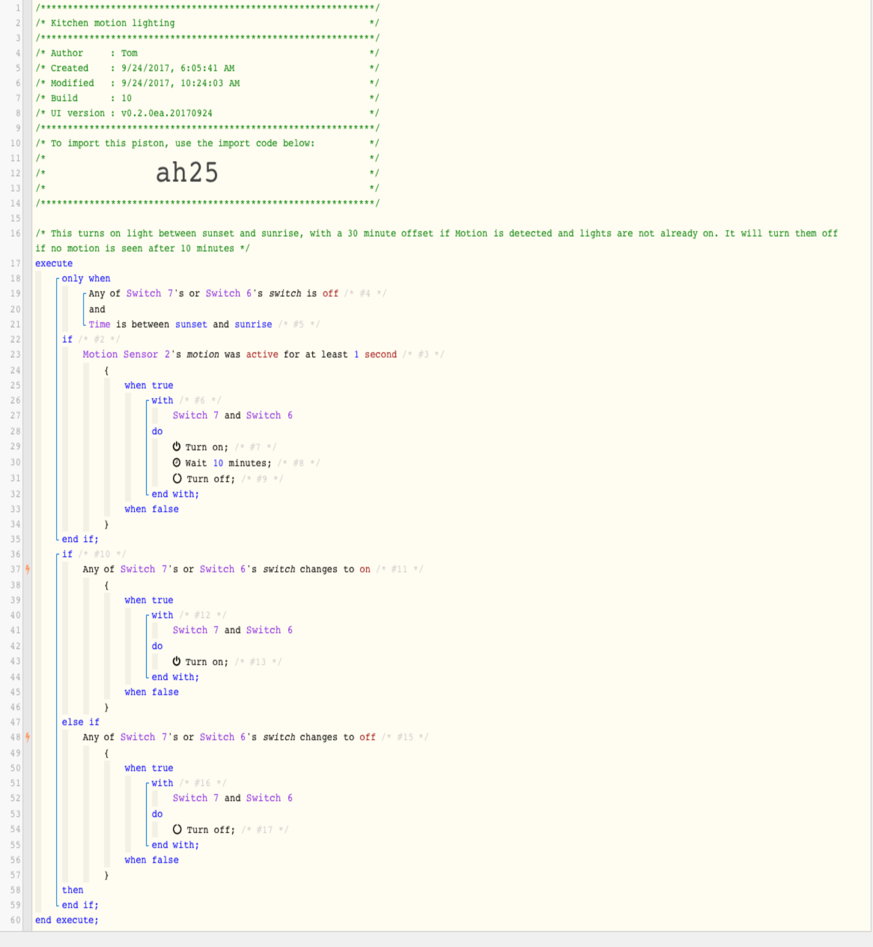Click the circle icon beside Turn off #17
873x947 pixels.
point(177,829)
